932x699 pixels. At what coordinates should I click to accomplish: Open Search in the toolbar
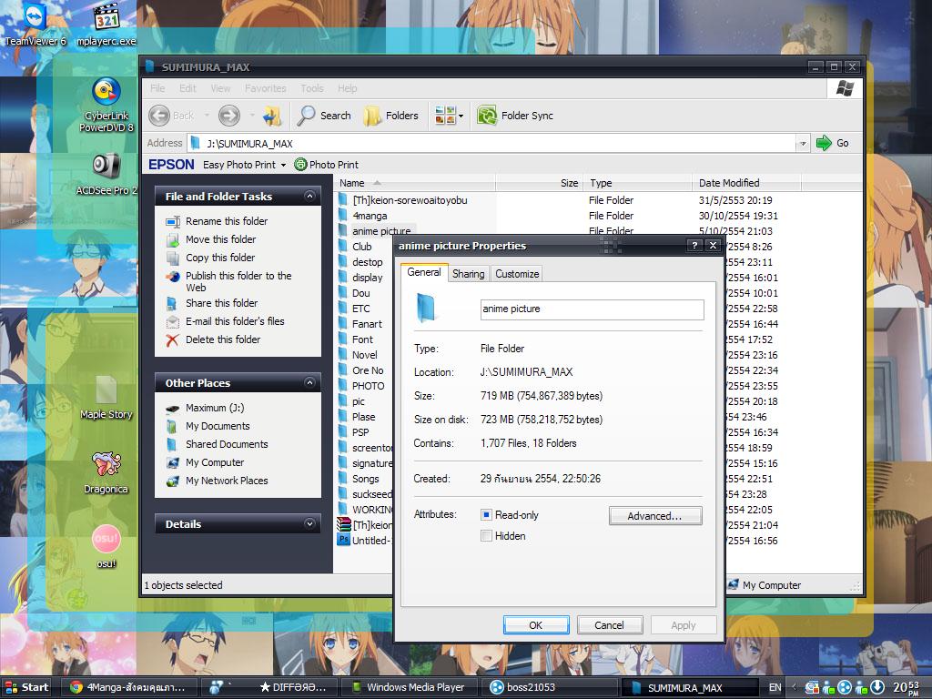325,116
